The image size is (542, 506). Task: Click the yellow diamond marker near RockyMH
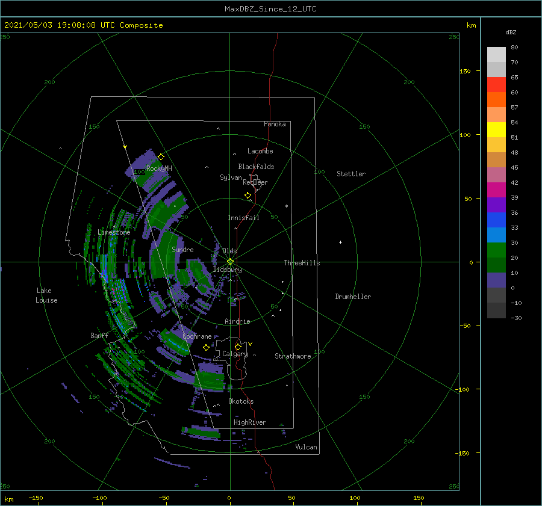coord(161,157)
